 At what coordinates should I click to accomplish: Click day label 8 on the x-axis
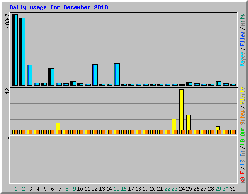point(67,189)
